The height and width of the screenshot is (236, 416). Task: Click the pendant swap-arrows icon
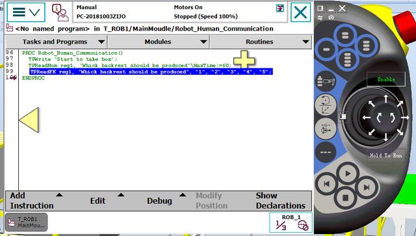click(320, 18)
